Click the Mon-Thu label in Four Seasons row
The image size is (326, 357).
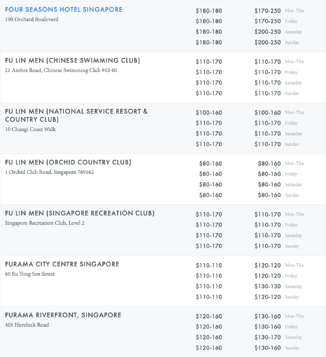[x=295, y=11]
